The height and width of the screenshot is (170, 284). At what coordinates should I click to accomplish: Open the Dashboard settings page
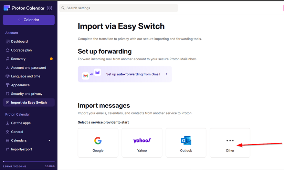coord(29,41)
